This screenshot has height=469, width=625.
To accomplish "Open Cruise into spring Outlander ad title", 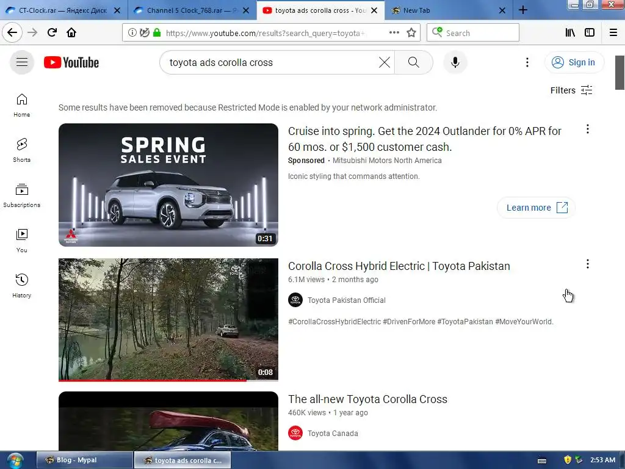I will [x=425, y=139].
